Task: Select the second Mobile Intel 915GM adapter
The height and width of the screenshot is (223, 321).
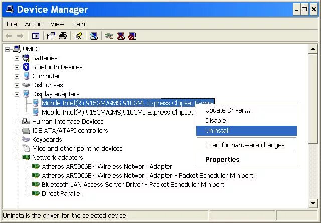Action: (117, 112)
